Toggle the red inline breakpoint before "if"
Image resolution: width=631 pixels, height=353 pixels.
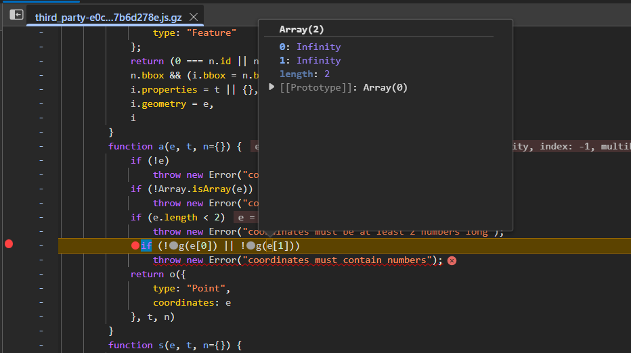coord(135,245)
